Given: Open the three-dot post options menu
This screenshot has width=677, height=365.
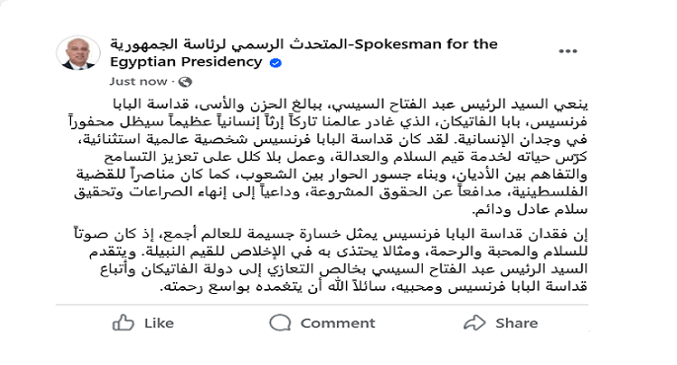Looking at the screenshot, I should tap(567, 51).
